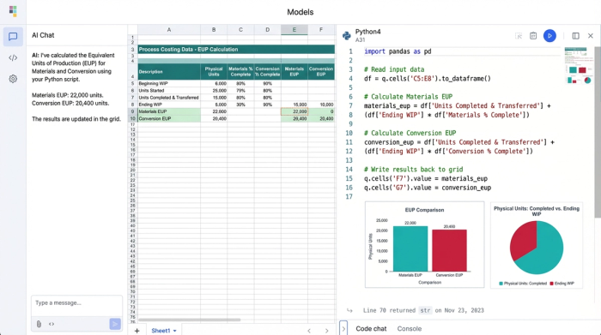Click the spreadsheet horizontal scrollbar
This screenshot has width=601, height=335.
190,320
